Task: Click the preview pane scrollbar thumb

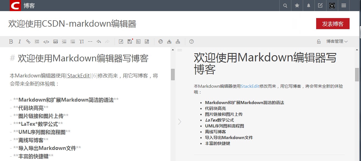Action: point(357,74)
